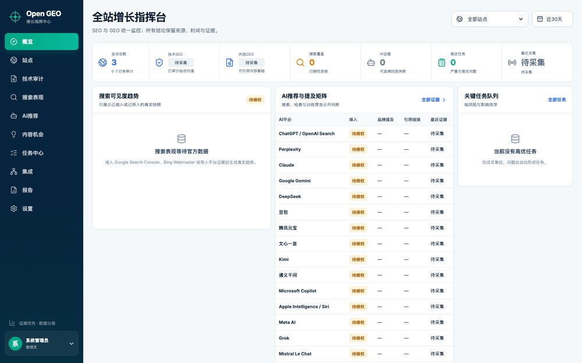
Task: Select the DeepSeek platform name
Action: 290,196
